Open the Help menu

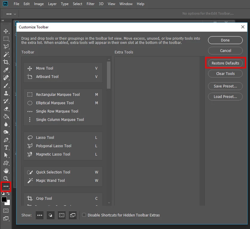140,4
